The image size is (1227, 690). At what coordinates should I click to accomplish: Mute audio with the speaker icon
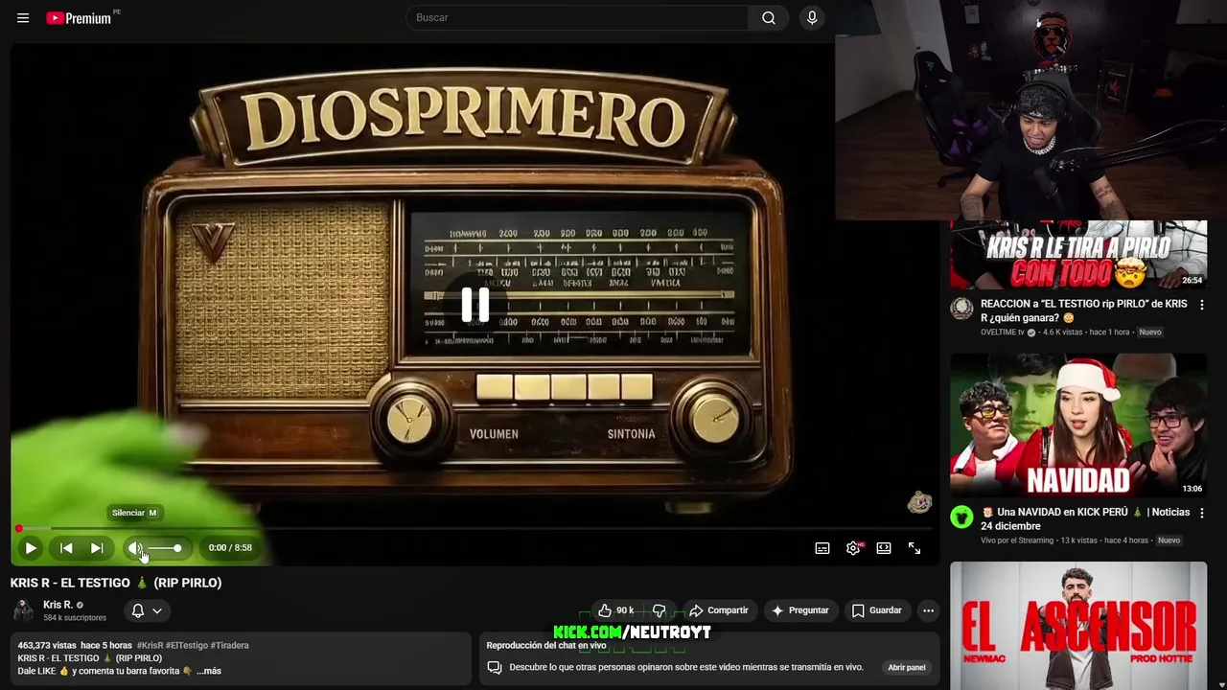pyautogui.click(x=135, y=548)
